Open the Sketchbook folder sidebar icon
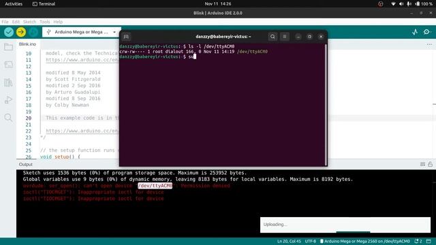The image size is (436, 245). click(x=8, y=47)
